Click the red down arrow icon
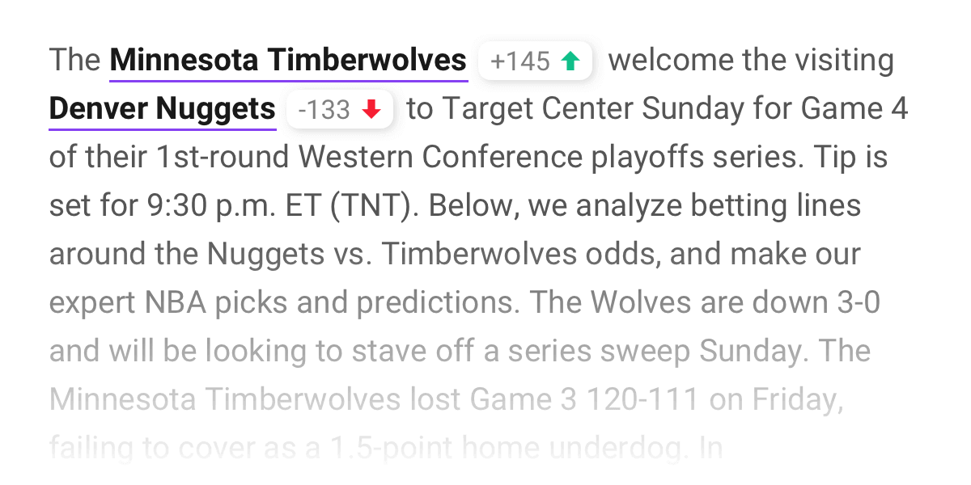971x485 pixels. [371, 110]
